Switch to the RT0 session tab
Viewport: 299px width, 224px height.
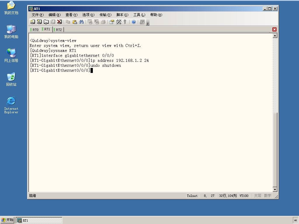[x=34, y=30]
